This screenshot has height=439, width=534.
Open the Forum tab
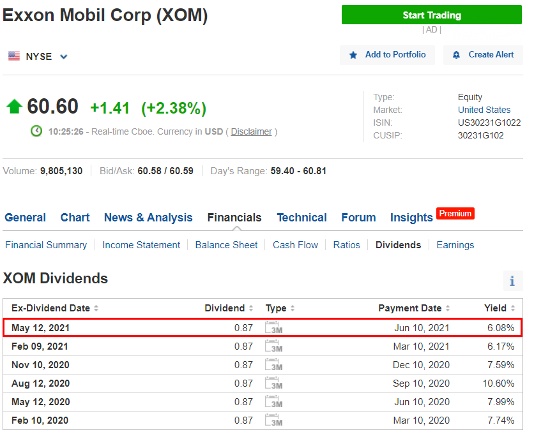click(358, 218)
